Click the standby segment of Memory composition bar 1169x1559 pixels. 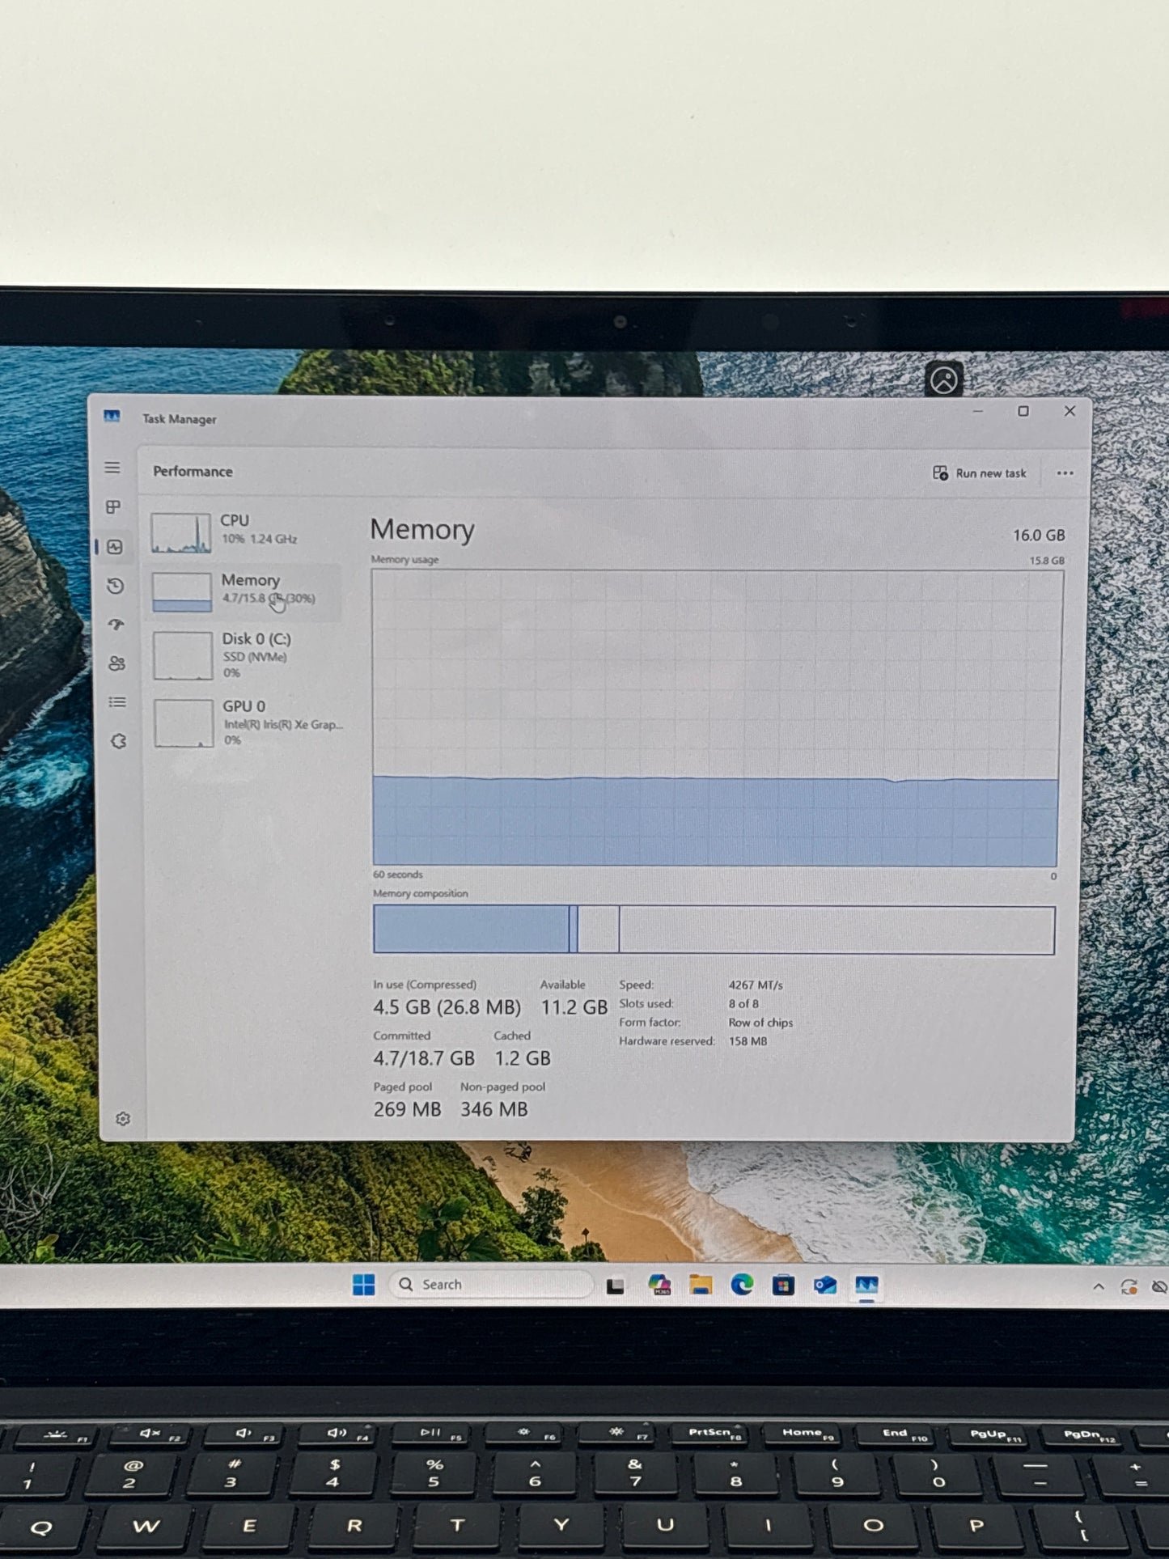point(837,930)
